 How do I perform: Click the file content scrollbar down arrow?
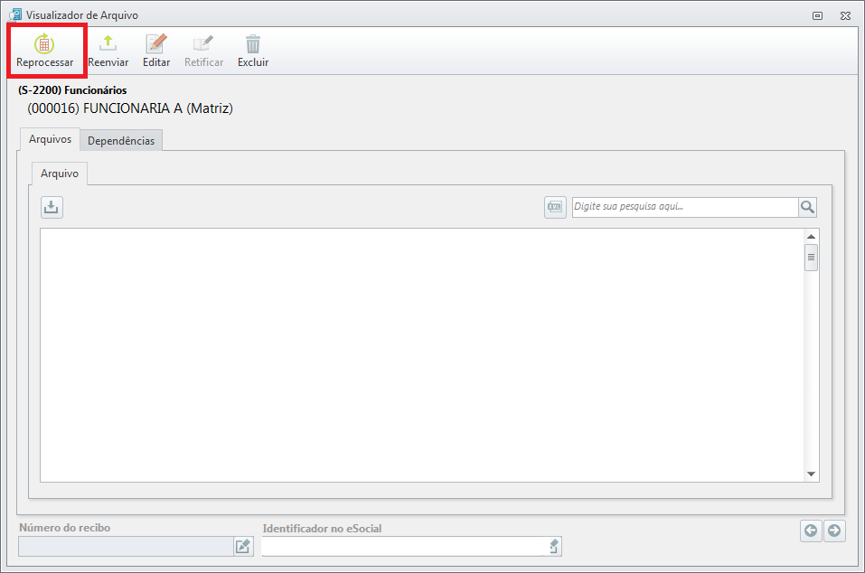point(811,474)
